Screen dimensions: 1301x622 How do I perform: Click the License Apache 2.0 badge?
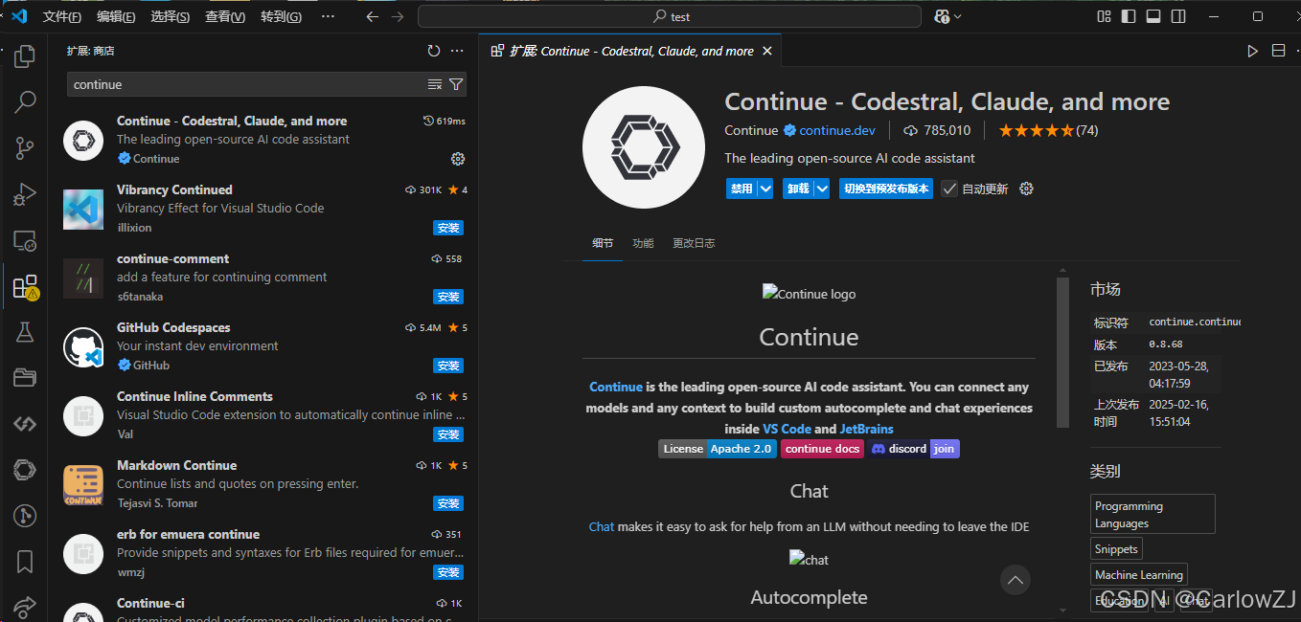[717, 449]
